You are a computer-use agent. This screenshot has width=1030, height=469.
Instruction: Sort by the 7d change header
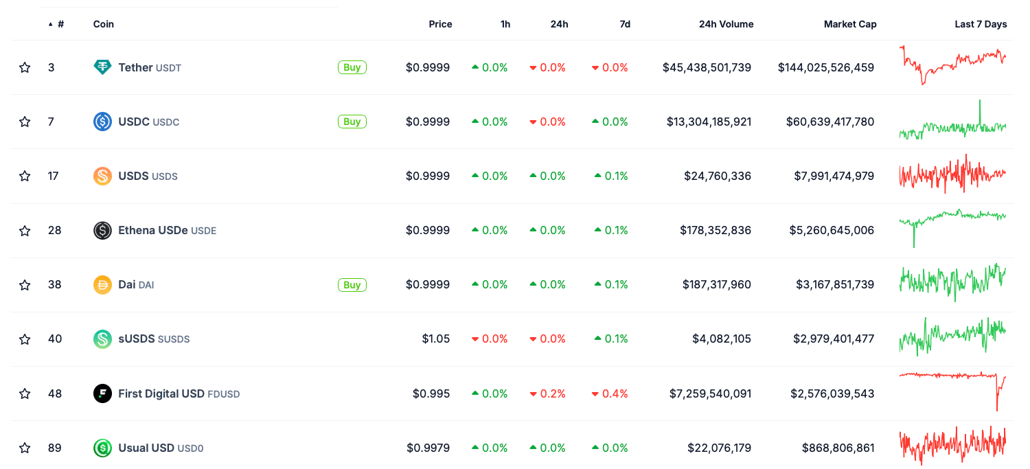[625, 24]
